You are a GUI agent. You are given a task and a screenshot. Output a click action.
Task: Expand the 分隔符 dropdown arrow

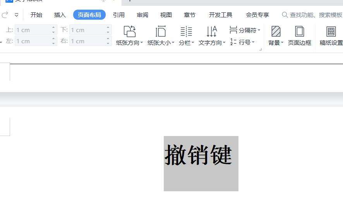click(x=259, y=30)
